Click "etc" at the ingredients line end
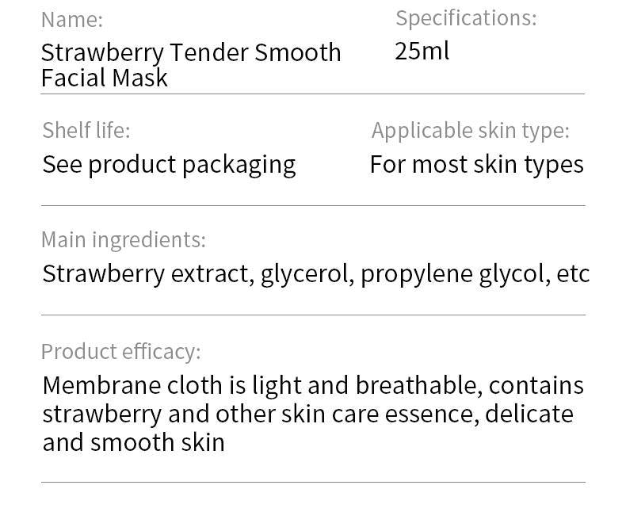Image resolution: width=626 pixels, height=527 pixels. (x=573, y=273)
